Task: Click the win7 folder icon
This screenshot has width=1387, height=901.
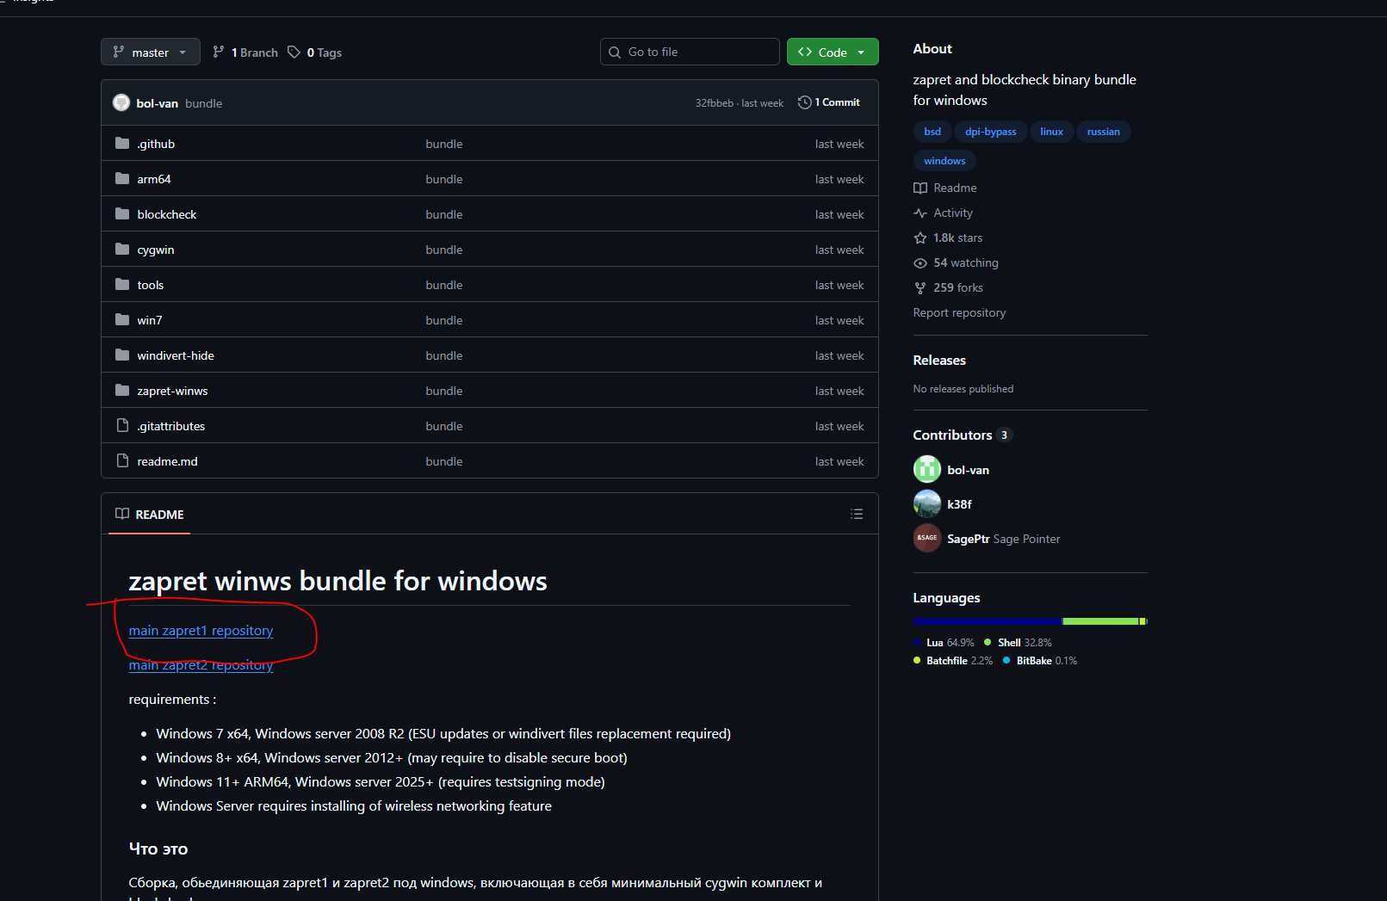Action: [122, 320]
